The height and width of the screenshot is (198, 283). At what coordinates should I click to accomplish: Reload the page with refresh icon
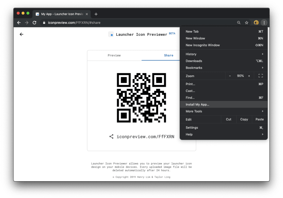34,23
